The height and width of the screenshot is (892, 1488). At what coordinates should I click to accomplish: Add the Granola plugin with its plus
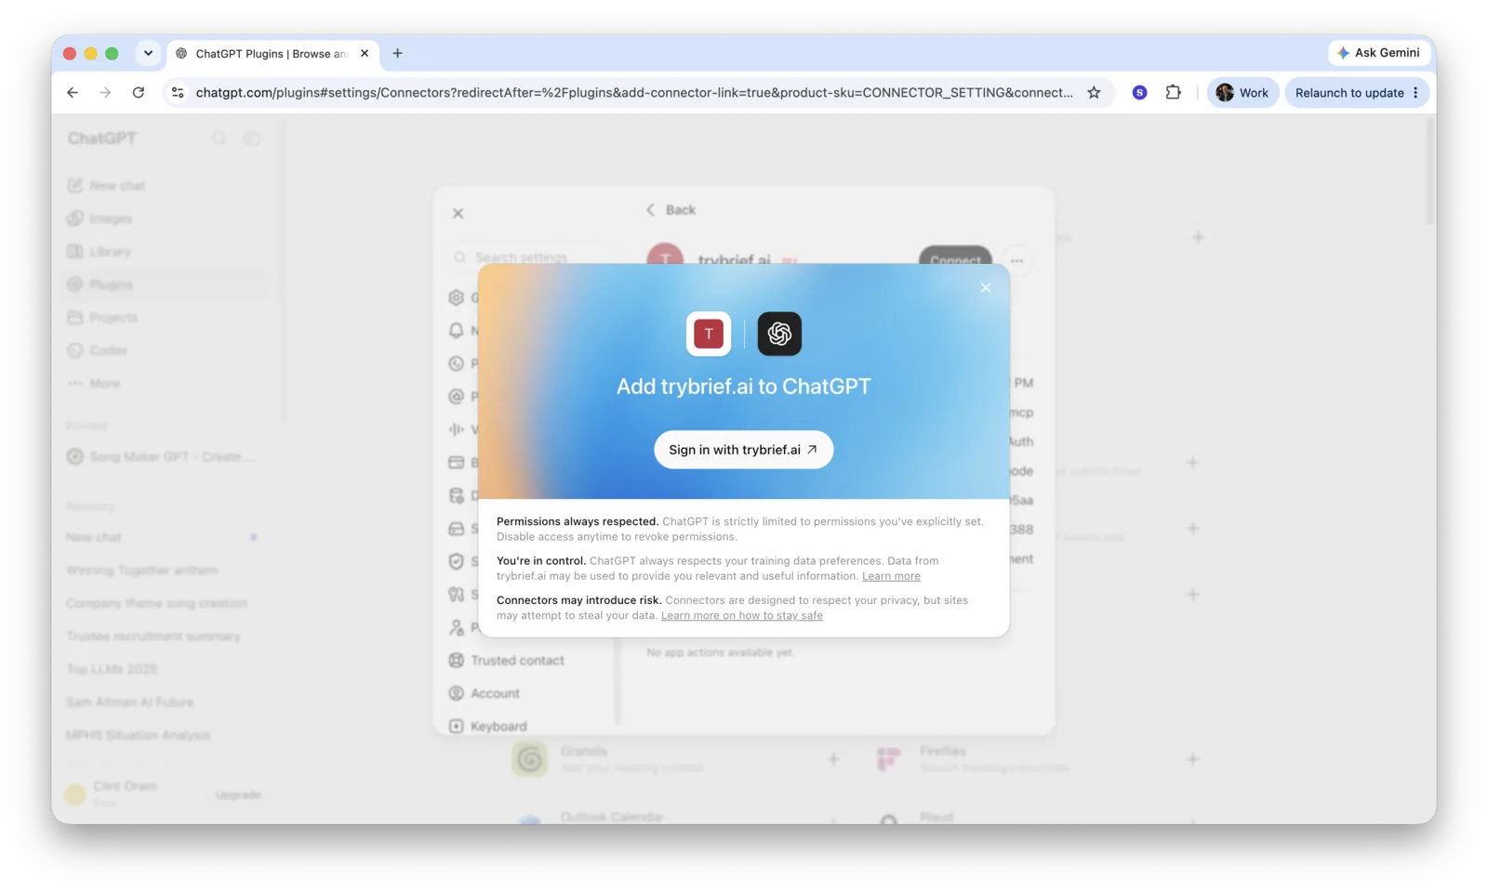tap(833, 759)
